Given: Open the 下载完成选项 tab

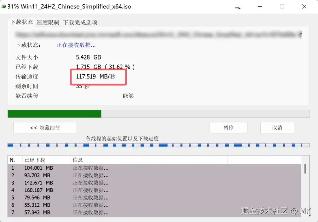Looking at the screenshot, I should click(80, 22).
